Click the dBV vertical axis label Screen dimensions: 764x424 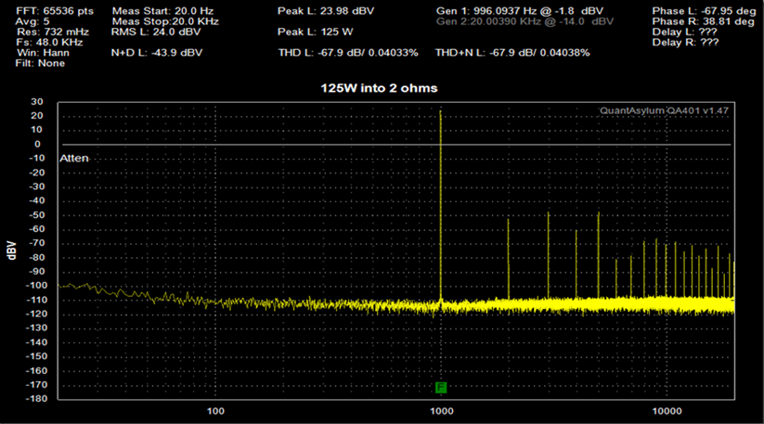(12, 251)
